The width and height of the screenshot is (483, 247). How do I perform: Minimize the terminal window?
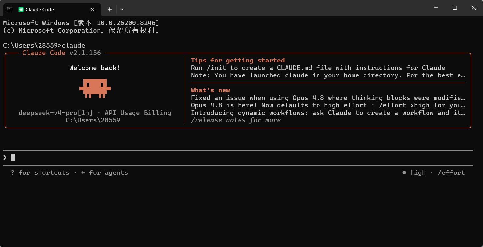click(435, 8)
